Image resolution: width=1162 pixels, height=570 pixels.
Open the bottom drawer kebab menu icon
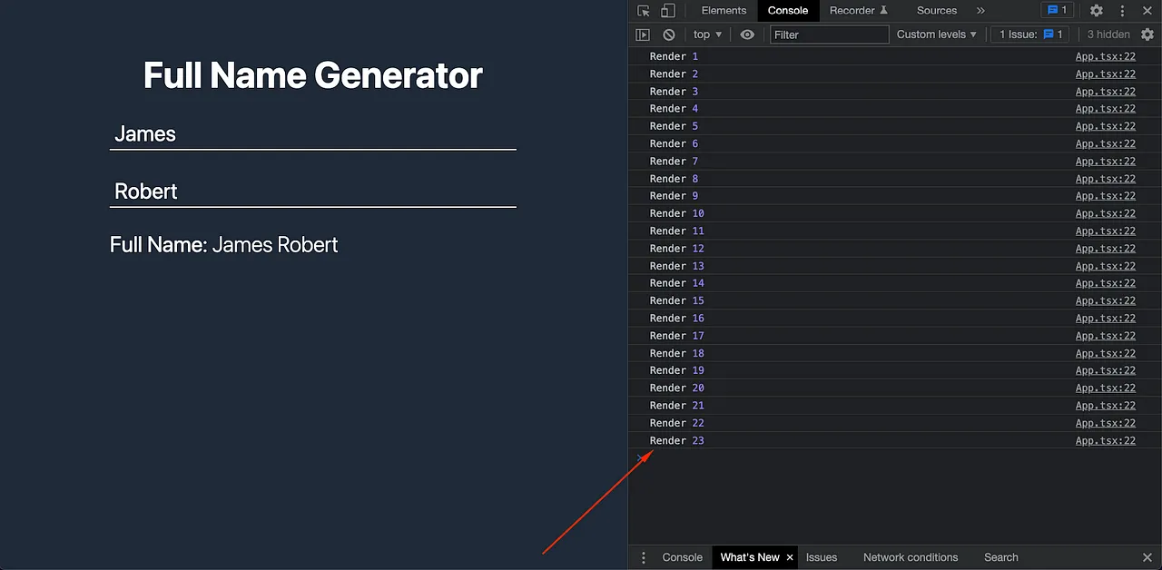pyautogui.click(x=644, y=557)
